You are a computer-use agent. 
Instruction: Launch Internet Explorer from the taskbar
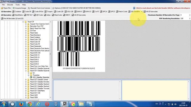click(38, 104)
